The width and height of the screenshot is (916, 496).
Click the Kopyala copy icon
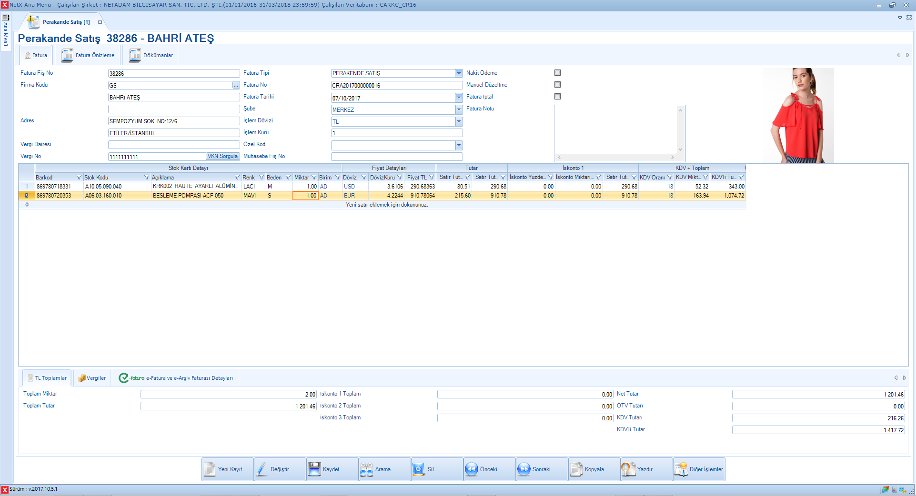click(x=576, y=469)
